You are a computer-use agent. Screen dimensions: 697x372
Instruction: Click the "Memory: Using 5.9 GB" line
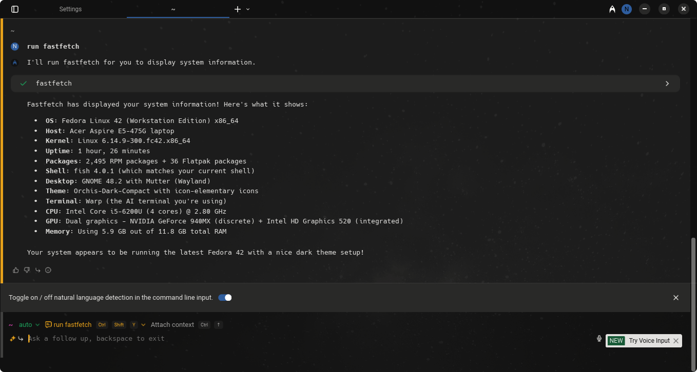(136, 232)
